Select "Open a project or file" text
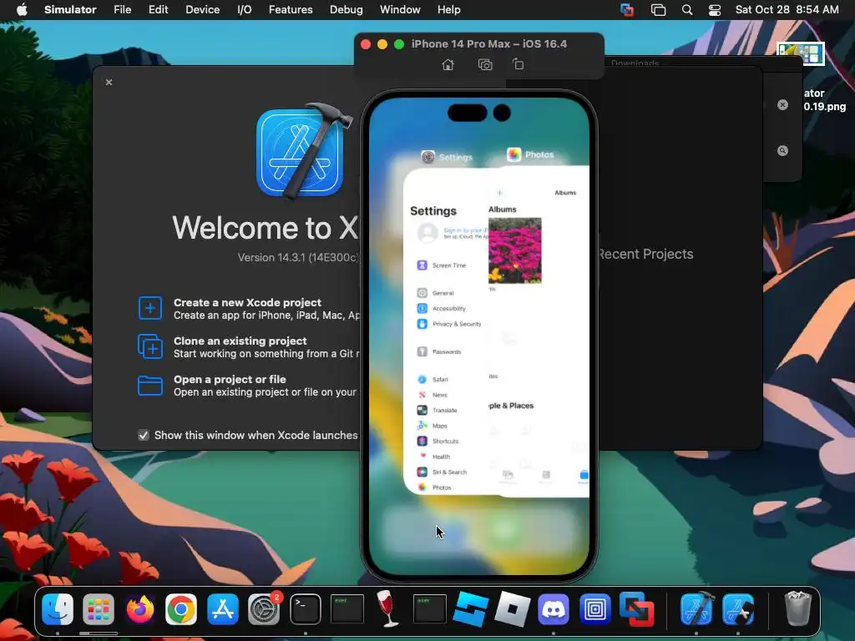Screen dimensions: 855x641 pos(230,380)
